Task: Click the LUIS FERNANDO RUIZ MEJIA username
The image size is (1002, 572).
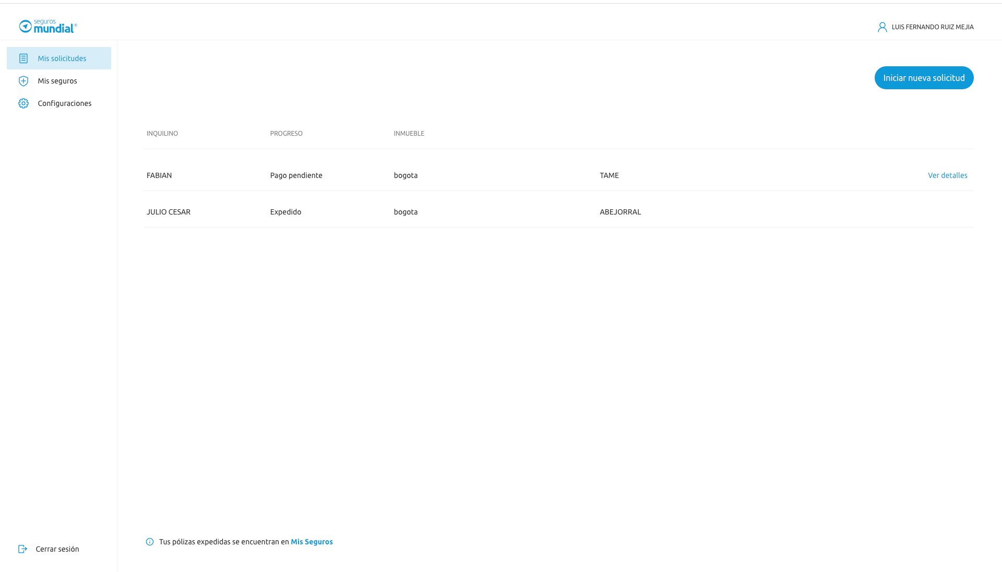Action: point(932,27)
